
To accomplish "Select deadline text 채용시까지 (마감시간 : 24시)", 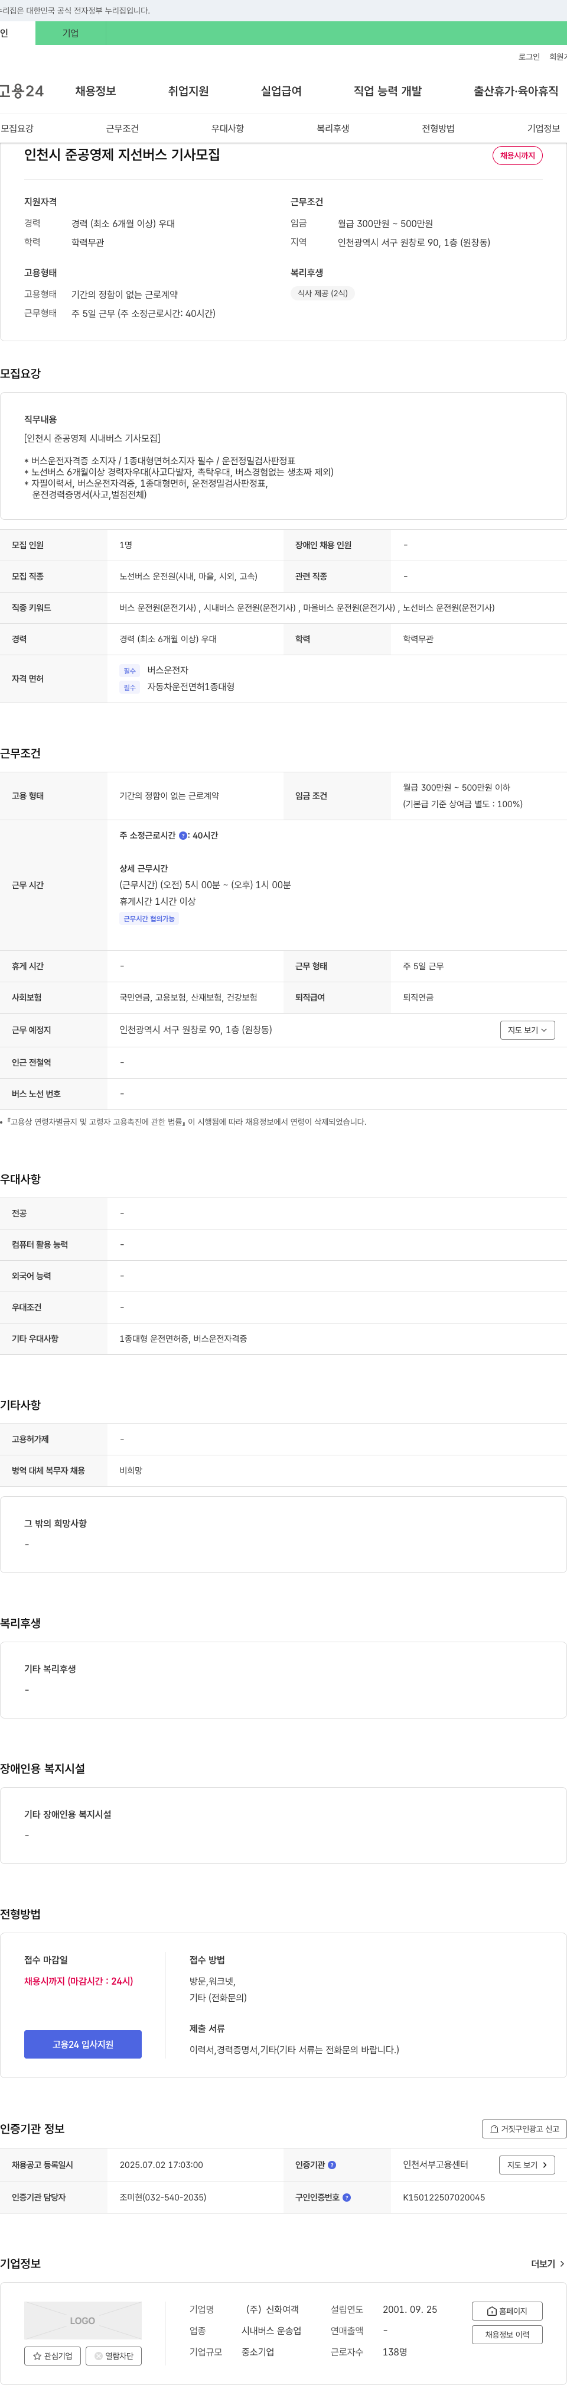I will click(x=79, y=1981).
